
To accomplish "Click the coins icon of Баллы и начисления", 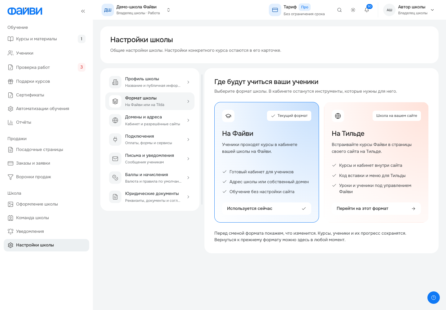I will pos(115,178).
